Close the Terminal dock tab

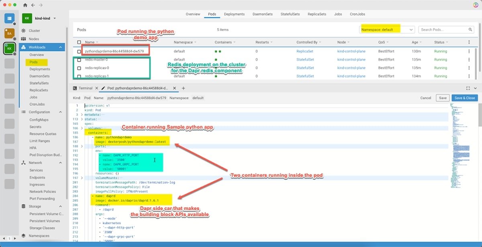[x=96, y=88]
